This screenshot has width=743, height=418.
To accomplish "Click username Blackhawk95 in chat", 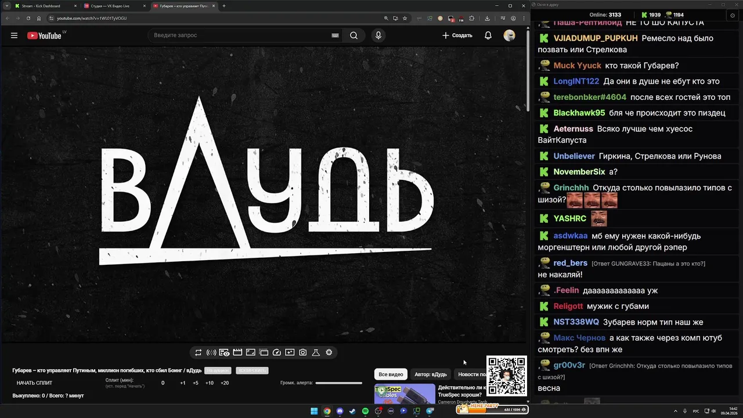I will pyautogui.click(x=579, y=113).
